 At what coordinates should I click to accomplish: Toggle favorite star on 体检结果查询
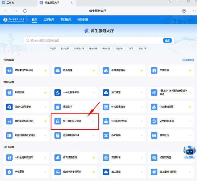click(142, 107)
